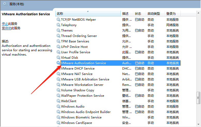This screenshot has width=201, height=127.
Task: Sort by the 名称 column header
Action: click(88, 14)
